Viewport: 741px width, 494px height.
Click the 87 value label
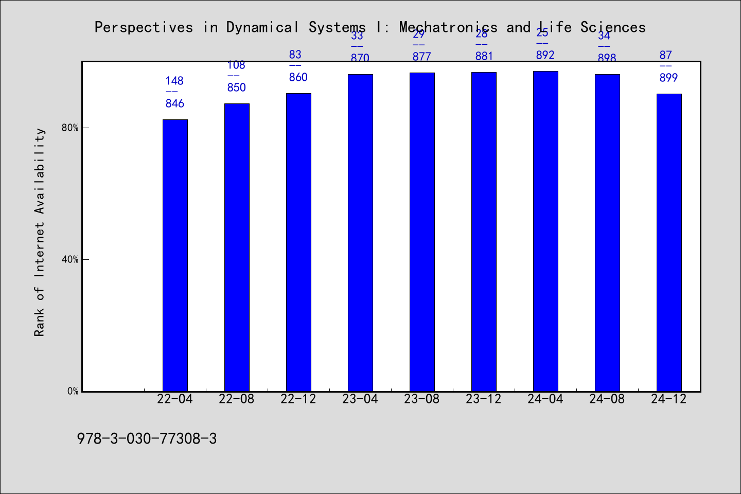666,55
